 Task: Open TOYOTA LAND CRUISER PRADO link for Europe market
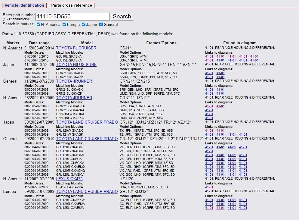pyautogui.click(x=87, y=192)
